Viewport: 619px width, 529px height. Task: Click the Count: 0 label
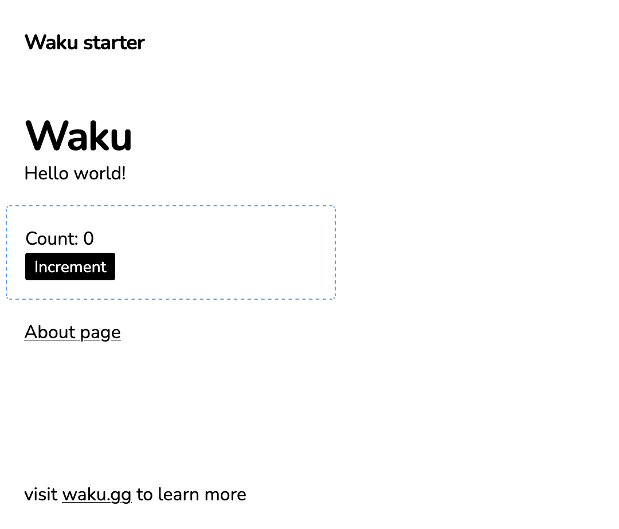click(x=59, y=238)
